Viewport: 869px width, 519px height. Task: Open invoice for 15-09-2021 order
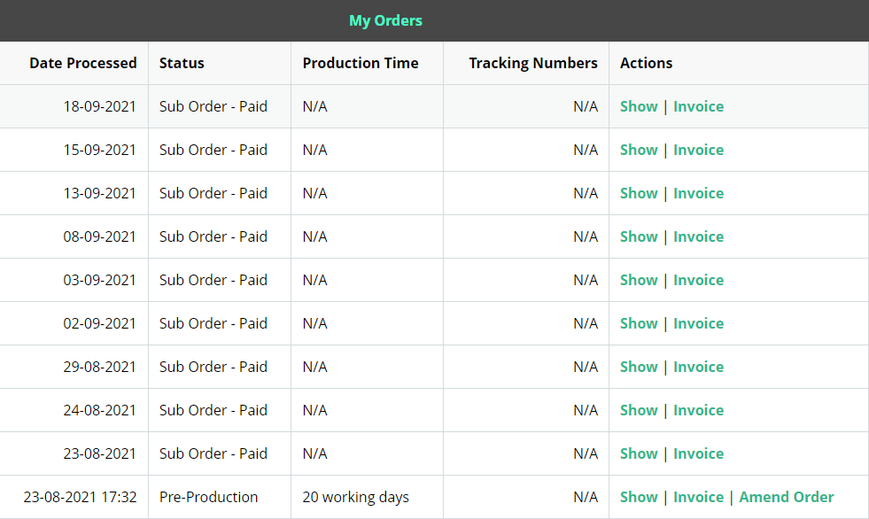pos(698,150)
